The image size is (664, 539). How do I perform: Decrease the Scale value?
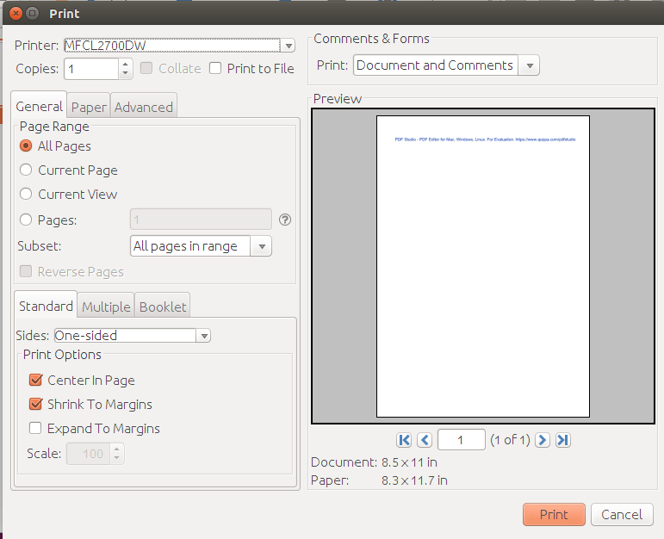pyautogui.click(x=117, y=459)
